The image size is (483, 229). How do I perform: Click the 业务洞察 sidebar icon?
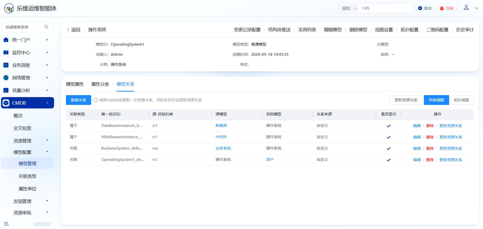(x=6, y=65)
